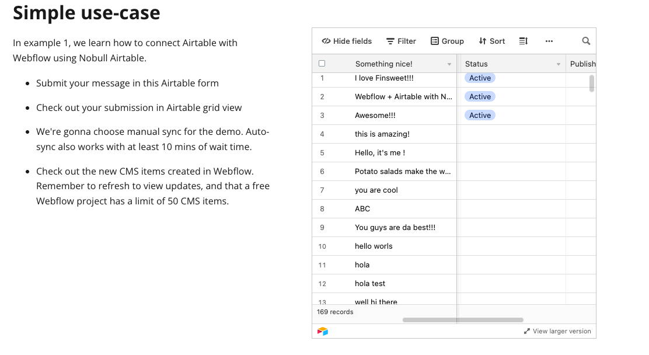649x355 pixels.
Task: Click row number 5
Action: (x=322, y=153)
